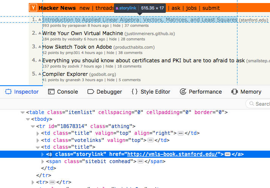Image resolution: width=270 pixels, height=188 pixels.
Task: Click the Style Editor braces icon
Action: 135,92
